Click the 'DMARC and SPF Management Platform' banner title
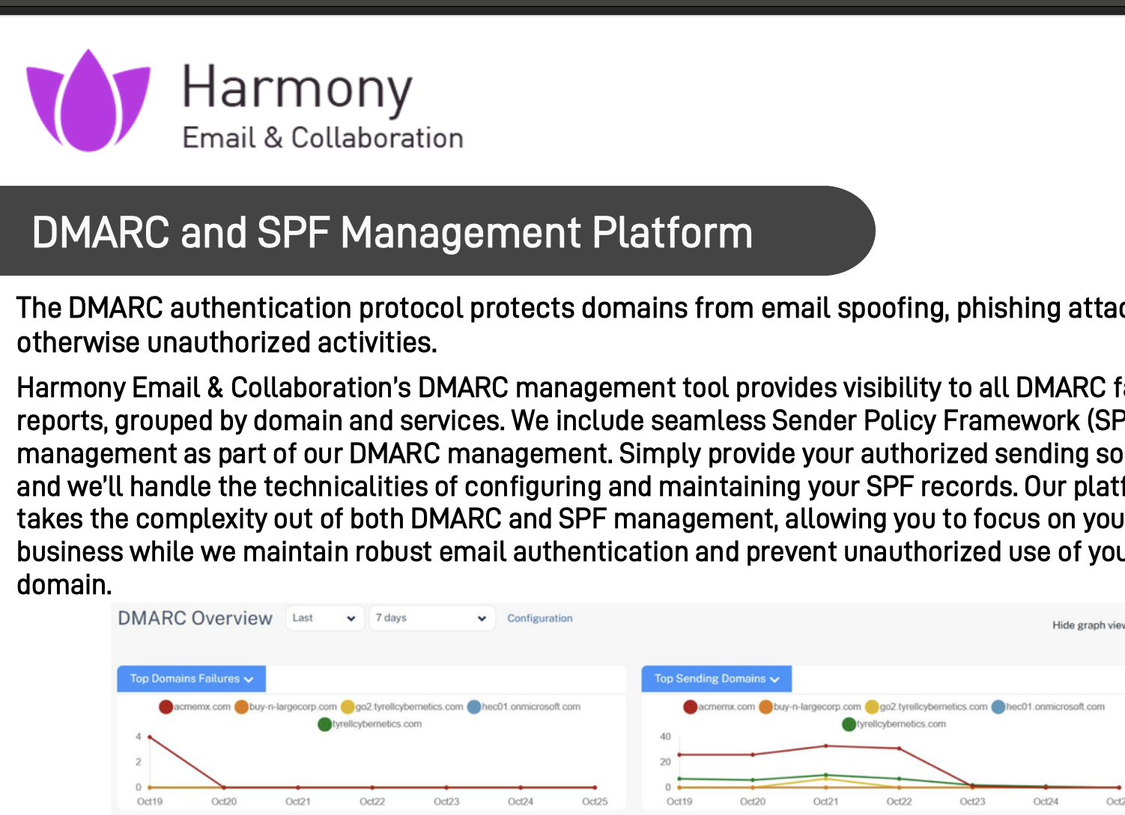This screenshot has width=1125, height=815. click(x=392, y=232)
